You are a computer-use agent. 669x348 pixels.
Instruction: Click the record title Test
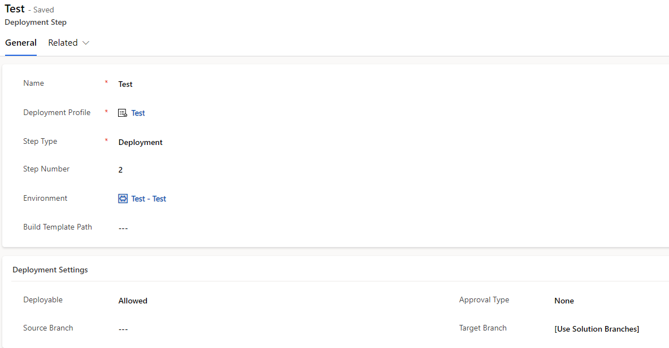pos(15,8)
